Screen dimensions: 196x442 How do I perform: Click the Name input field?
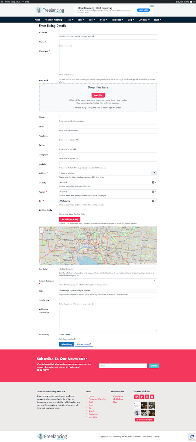pyautogui.click(x=108, y=42)
